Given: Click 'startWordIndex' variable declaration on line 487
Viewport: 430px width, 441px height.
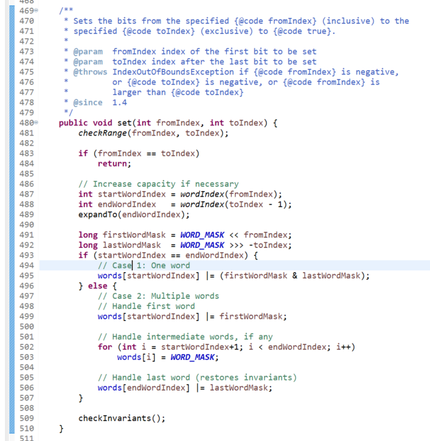Looking at the screenshot, I should [x=132, y=194].
